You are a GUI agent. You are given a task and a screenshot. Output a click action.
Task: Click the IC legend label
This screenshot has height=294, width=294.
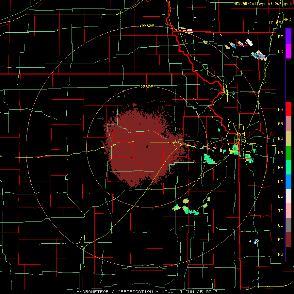(280, 211)
